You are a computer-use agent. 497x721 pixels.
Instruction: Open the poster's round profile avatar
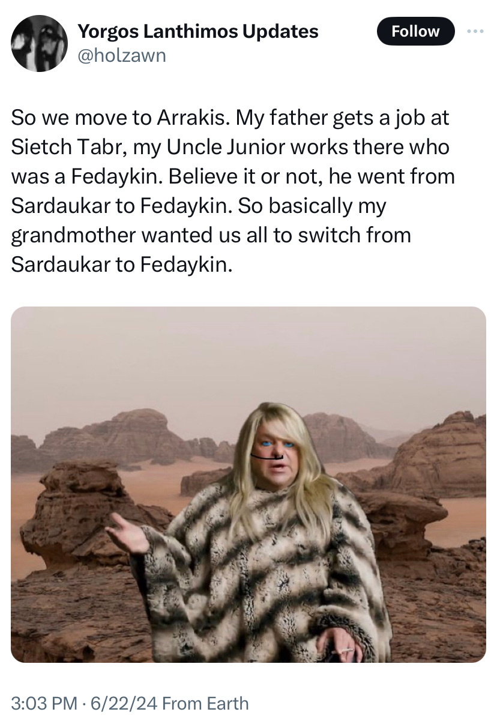click(x=39, y=43)
